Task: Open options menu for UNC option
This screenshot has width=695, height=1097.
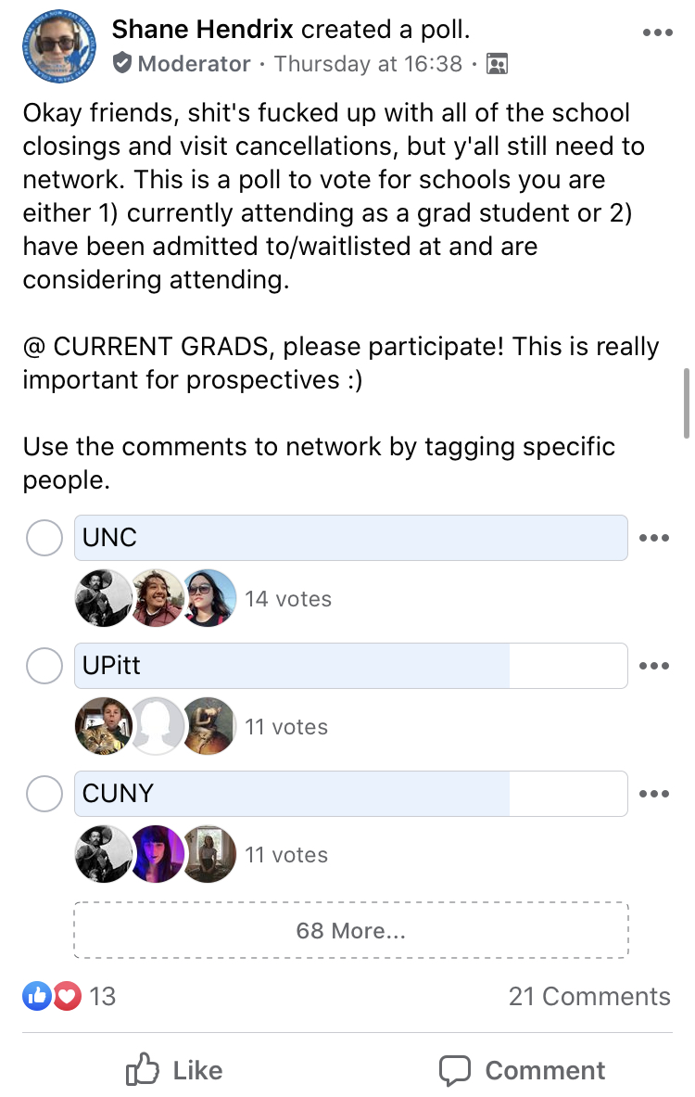Action: tap(654, 538)
